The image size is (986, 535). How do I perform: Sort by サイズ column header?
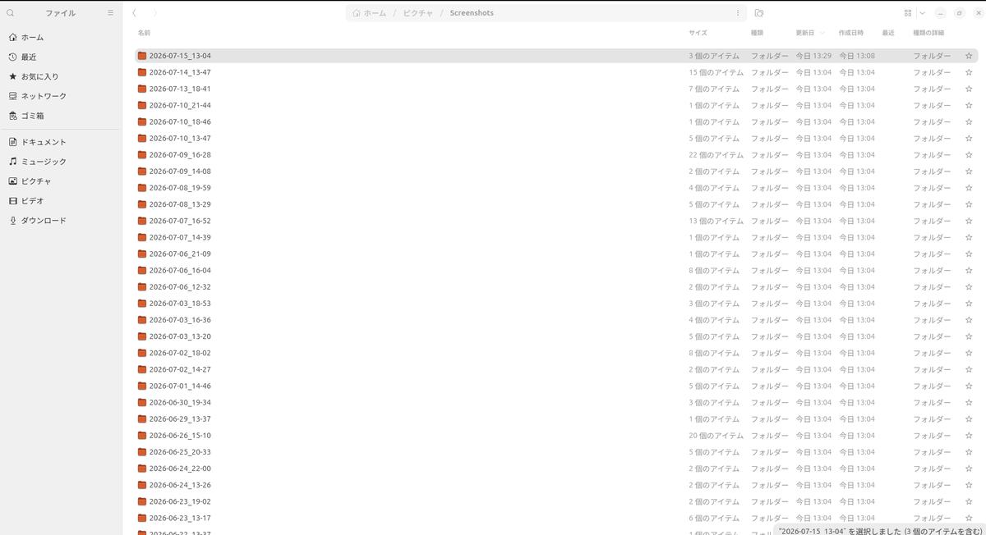click(698, 33)
